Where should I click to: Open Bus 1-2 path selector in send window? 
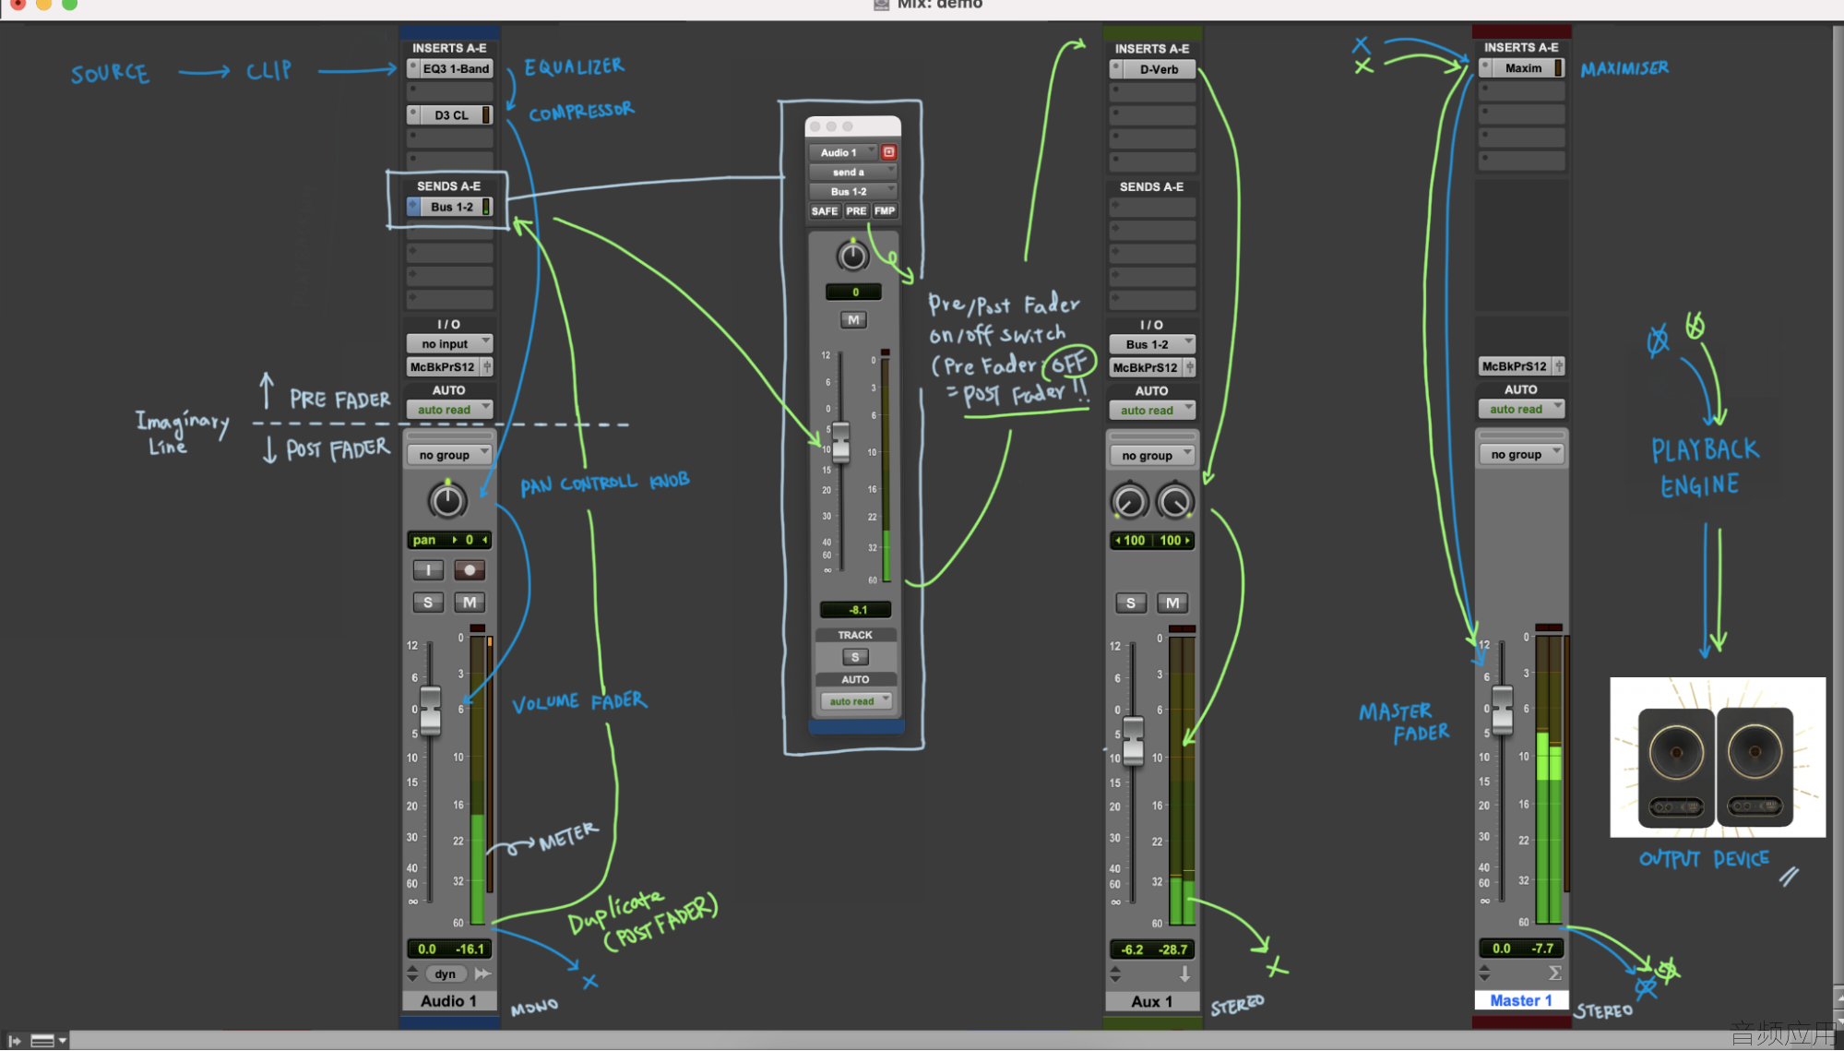(x=852, y=192)
